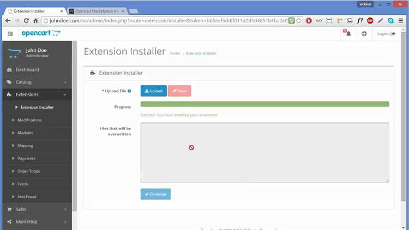
Task: Reload the page with refresh icon
Action: [26, 20]
